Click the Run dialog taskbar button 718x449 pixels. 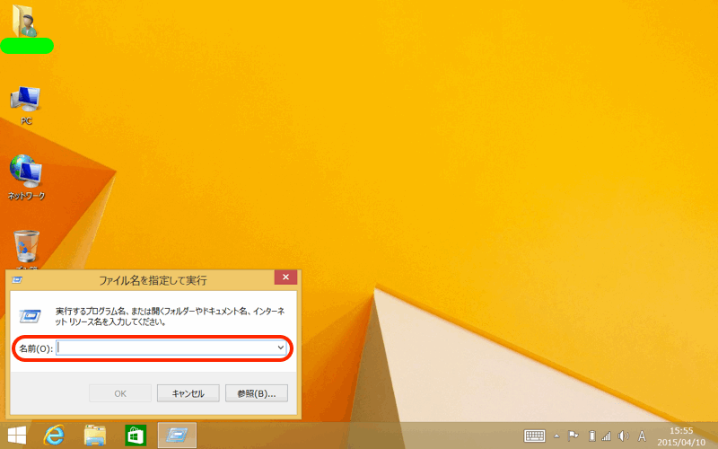point(177,436)
